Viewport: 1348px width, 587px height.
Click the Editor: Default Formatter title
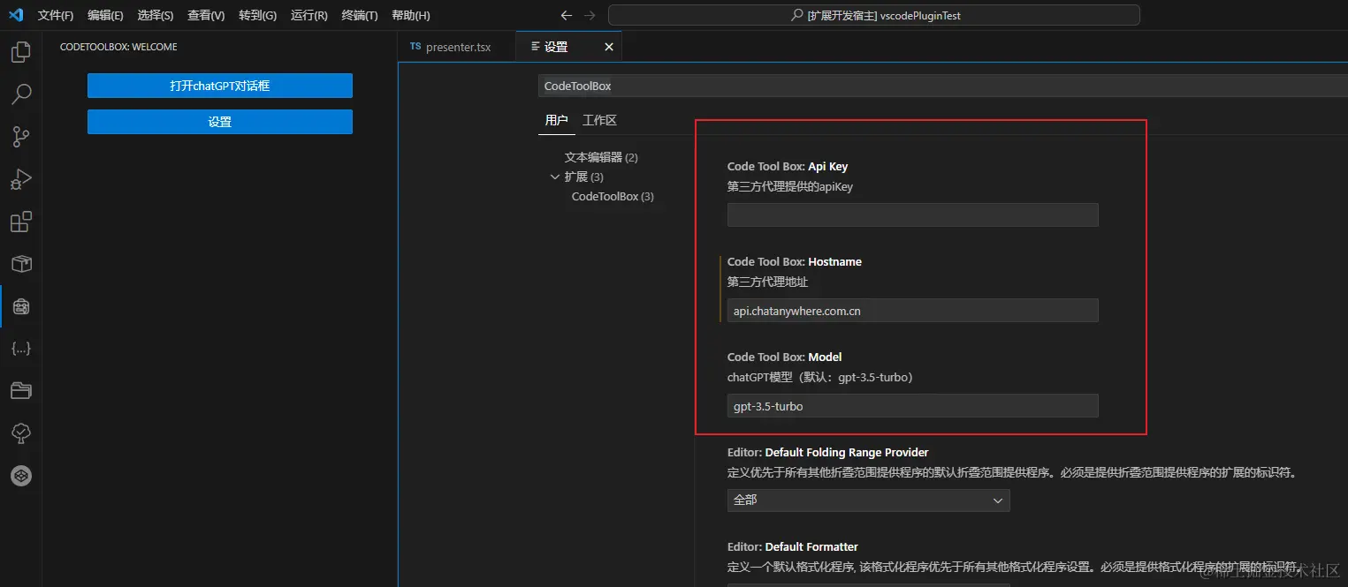point(793,546)
